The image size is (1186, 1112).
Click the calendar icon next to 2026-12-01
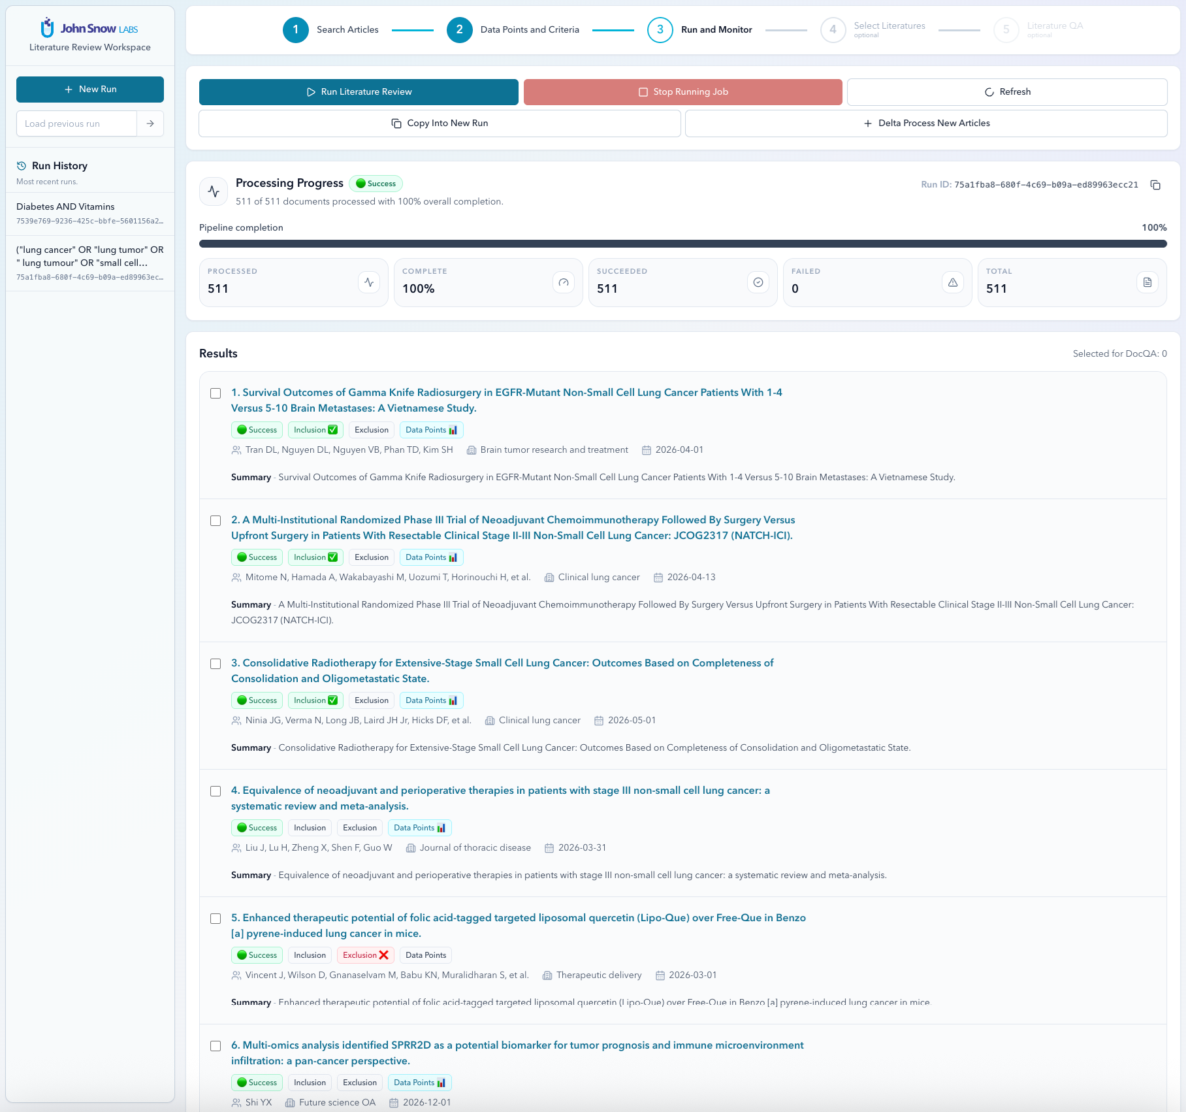coord(394,1103)
